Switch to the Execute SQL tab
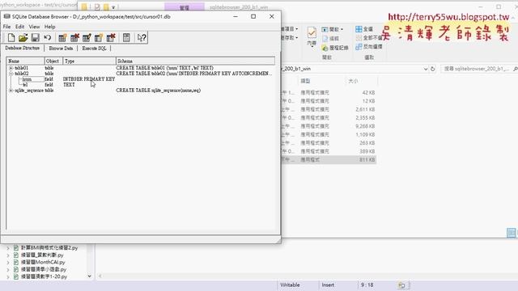Screen dimensions: 518x291 click(94, 48)
